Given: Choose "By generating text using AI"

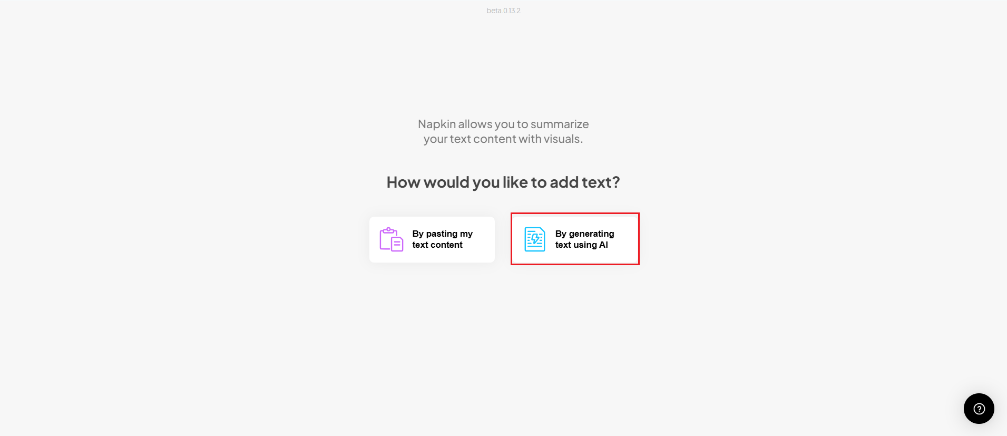Looking at the screenshot, I should 574,239.
